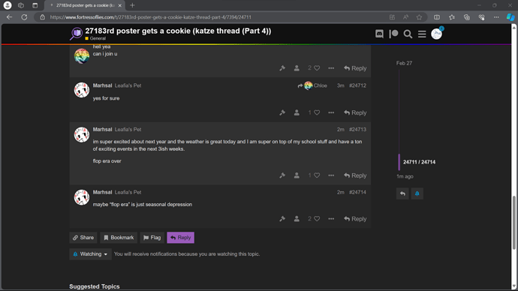
Task: Show more actions on post #24714
Action: [x=331, y=219]
